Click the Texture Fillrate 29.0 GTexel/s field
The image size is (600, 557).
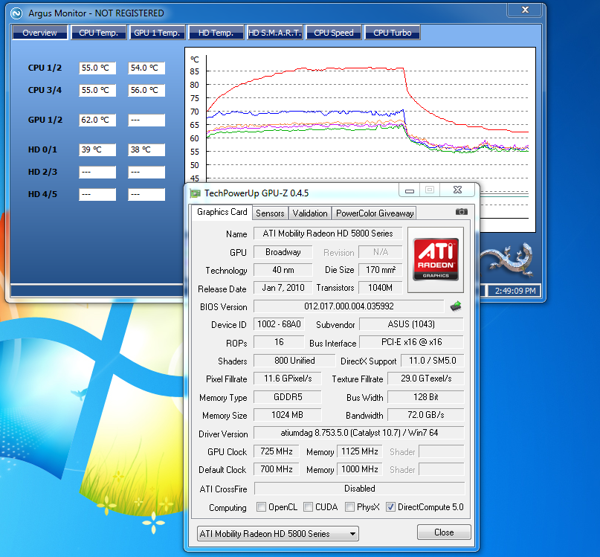tap(425, 379)
